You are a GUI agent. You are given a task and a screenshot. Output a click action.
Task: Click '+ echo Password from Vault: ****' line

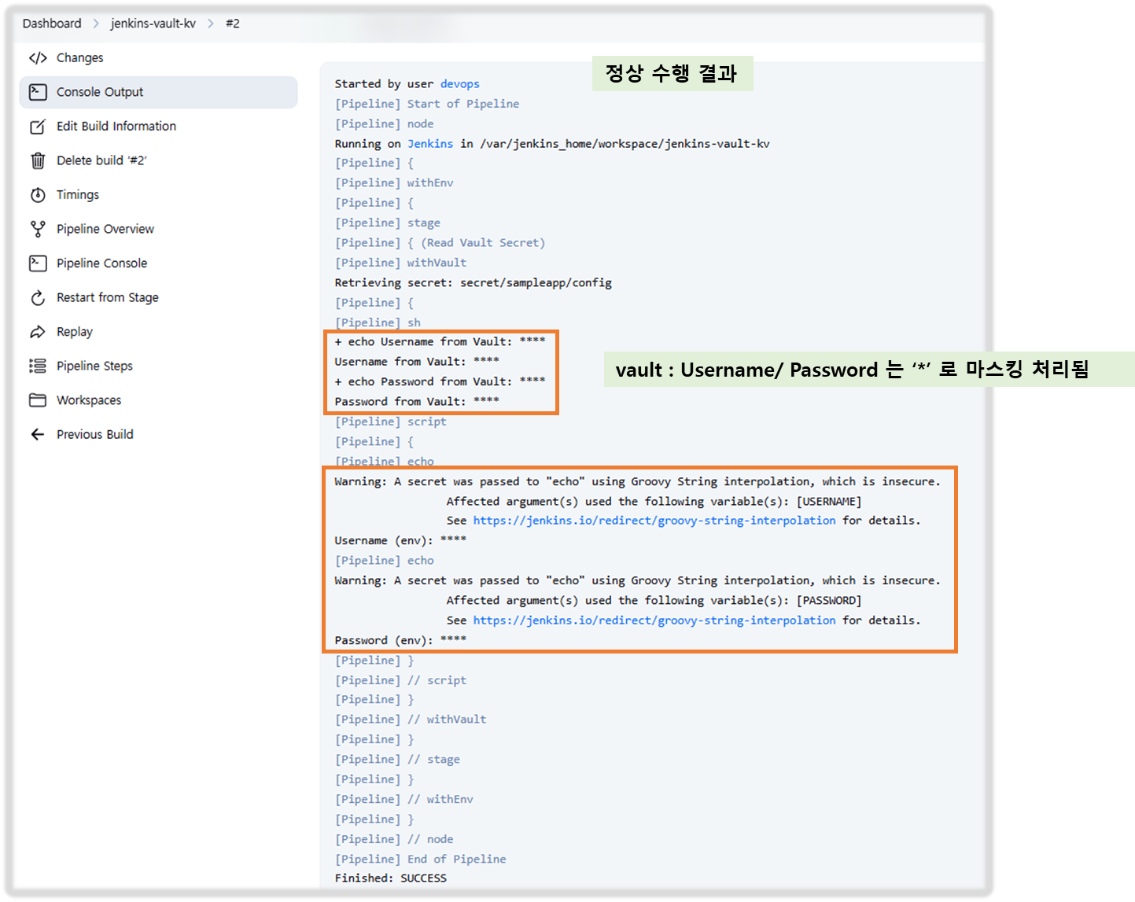(x=440, y=382)
